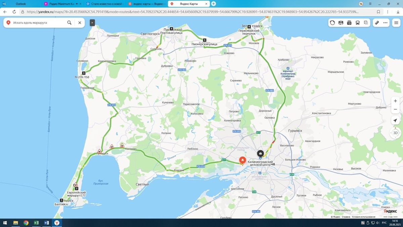Click the airport icon at Храброво KGD
This screenshot has height=227, width=403.
[x=287, y=68]
